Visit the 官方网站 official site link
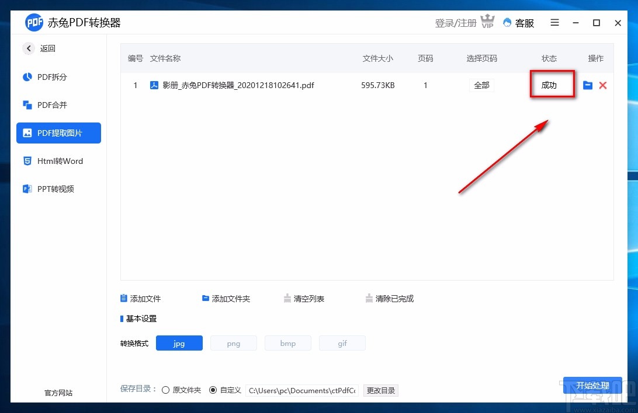The width and height of the screenshot is (638, 413). 58,393
